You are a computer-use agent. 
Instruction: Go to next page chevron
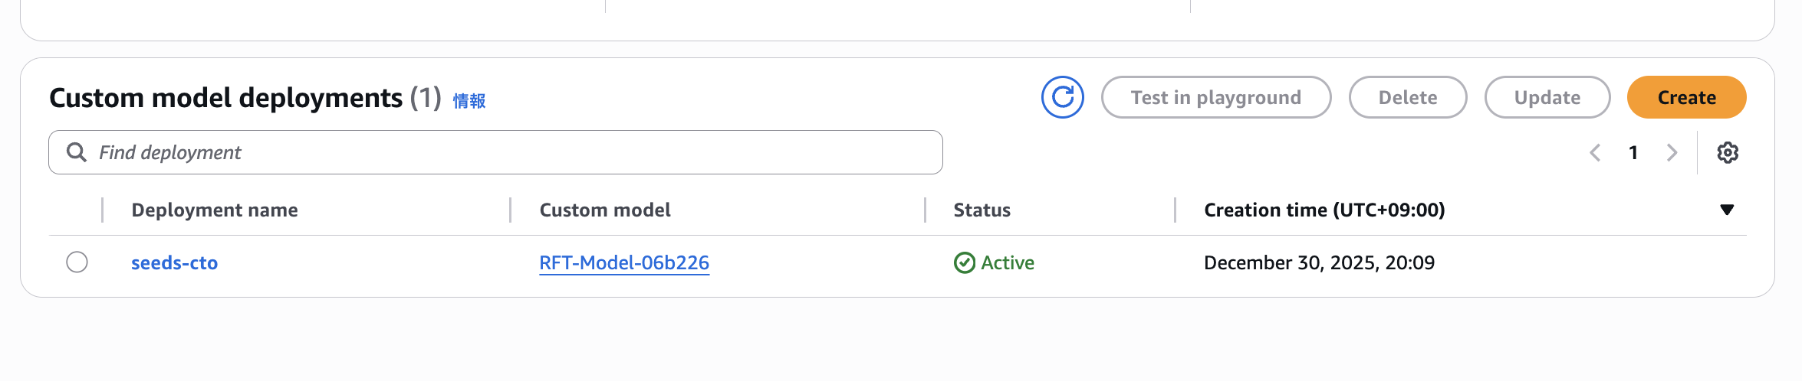(1672, 153)
